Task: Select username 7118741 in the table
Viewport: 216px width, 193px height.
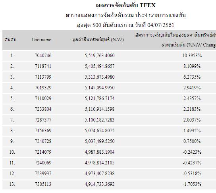Action: point(43,66)
